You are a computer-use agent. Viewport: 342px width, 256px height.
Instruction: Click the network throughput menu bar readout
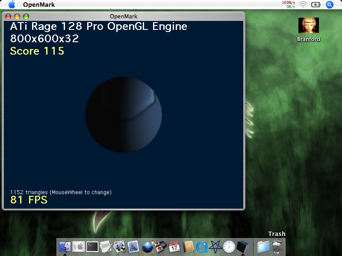[x=288, y=5]
